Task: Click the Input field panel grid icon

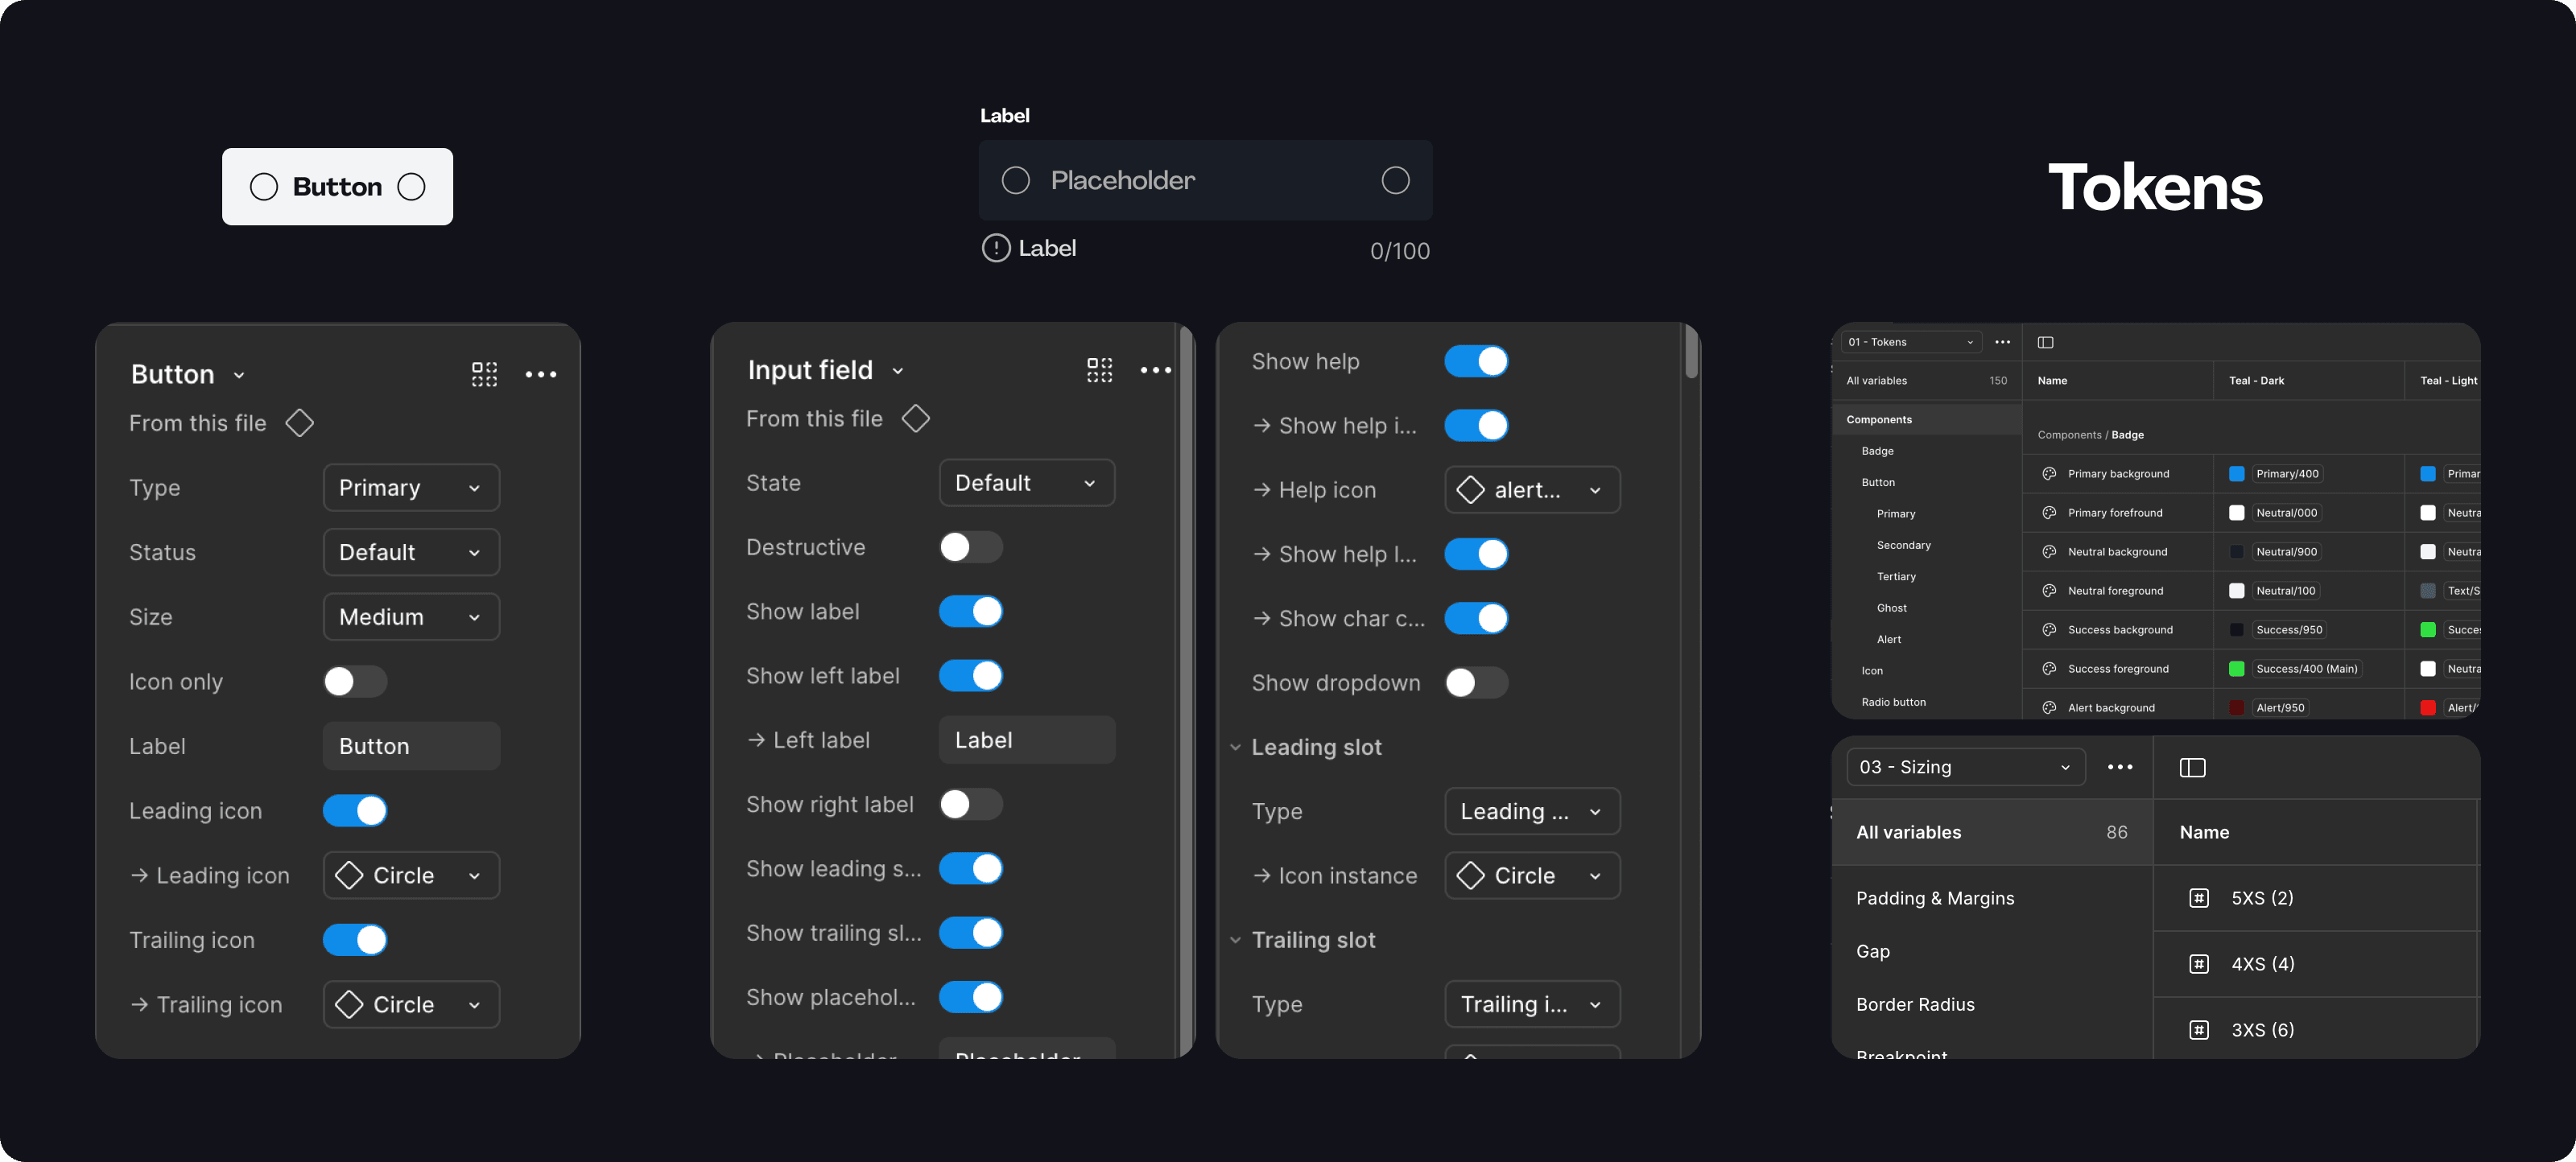Action: (x=1099, y=370)
